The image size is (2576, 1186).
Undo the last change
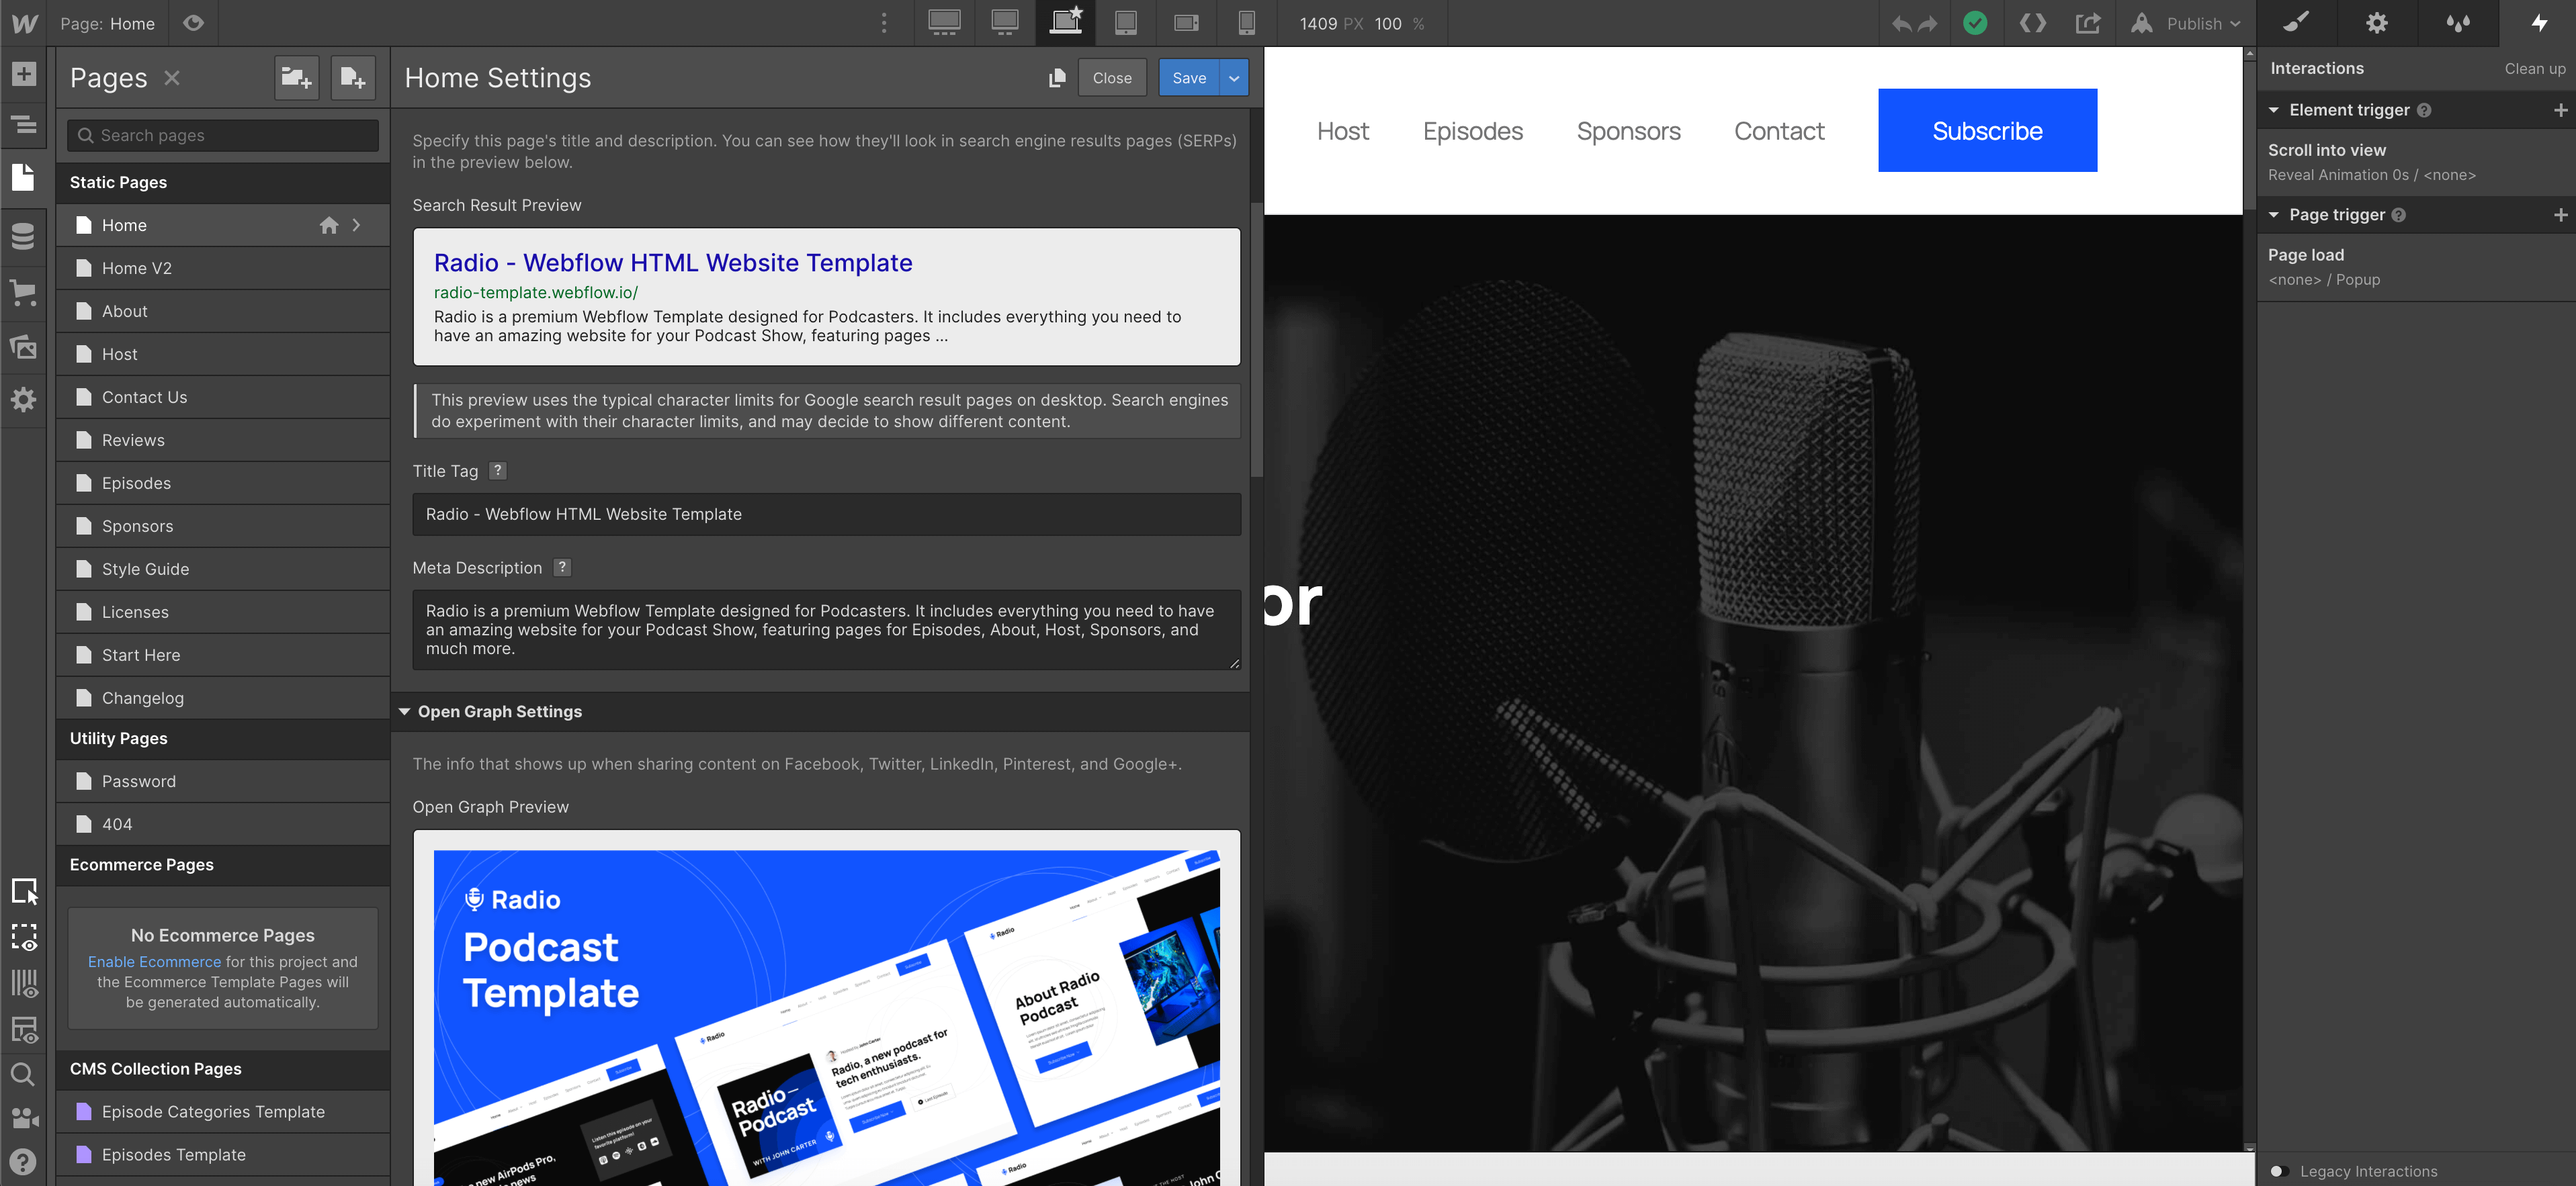click(1901, 23)
